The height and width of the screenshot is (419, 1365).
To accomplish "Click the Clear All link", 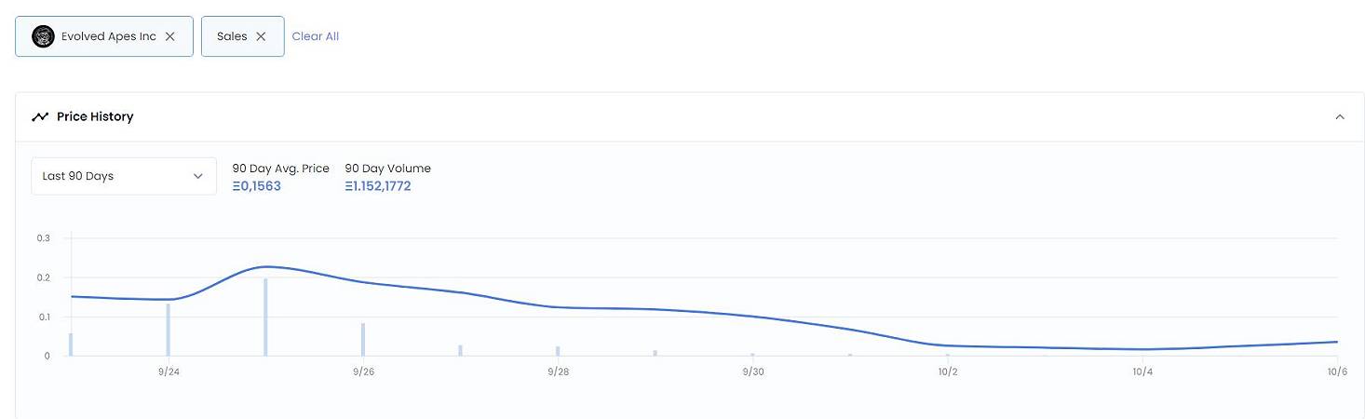I will (x=316, y=36).
